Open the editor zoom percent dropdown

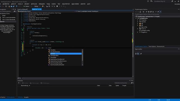pyautogui.click(x=22, y=78)
